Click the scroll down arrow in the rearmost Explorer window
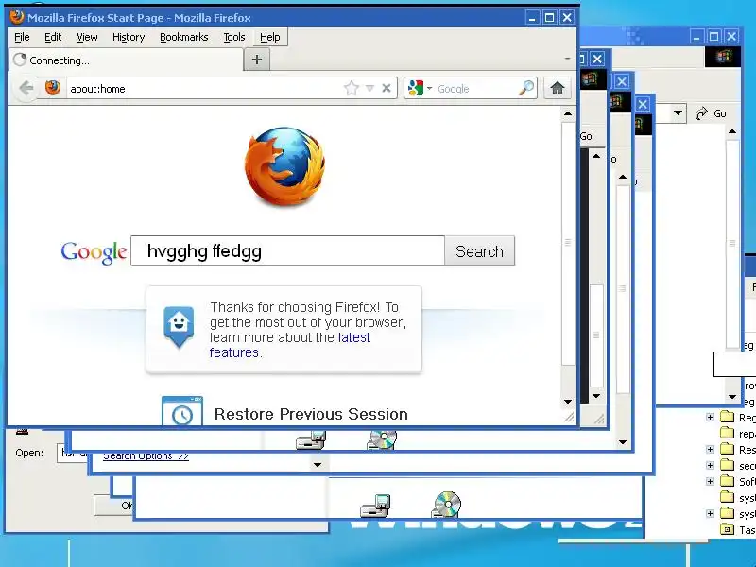The height and width of the screenshot is (567, 756). [x=732, y=397]
